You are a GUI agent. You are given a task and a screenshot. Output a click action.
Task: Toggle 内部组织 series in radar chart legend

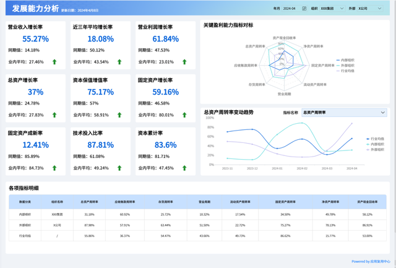tap(345, 60)
